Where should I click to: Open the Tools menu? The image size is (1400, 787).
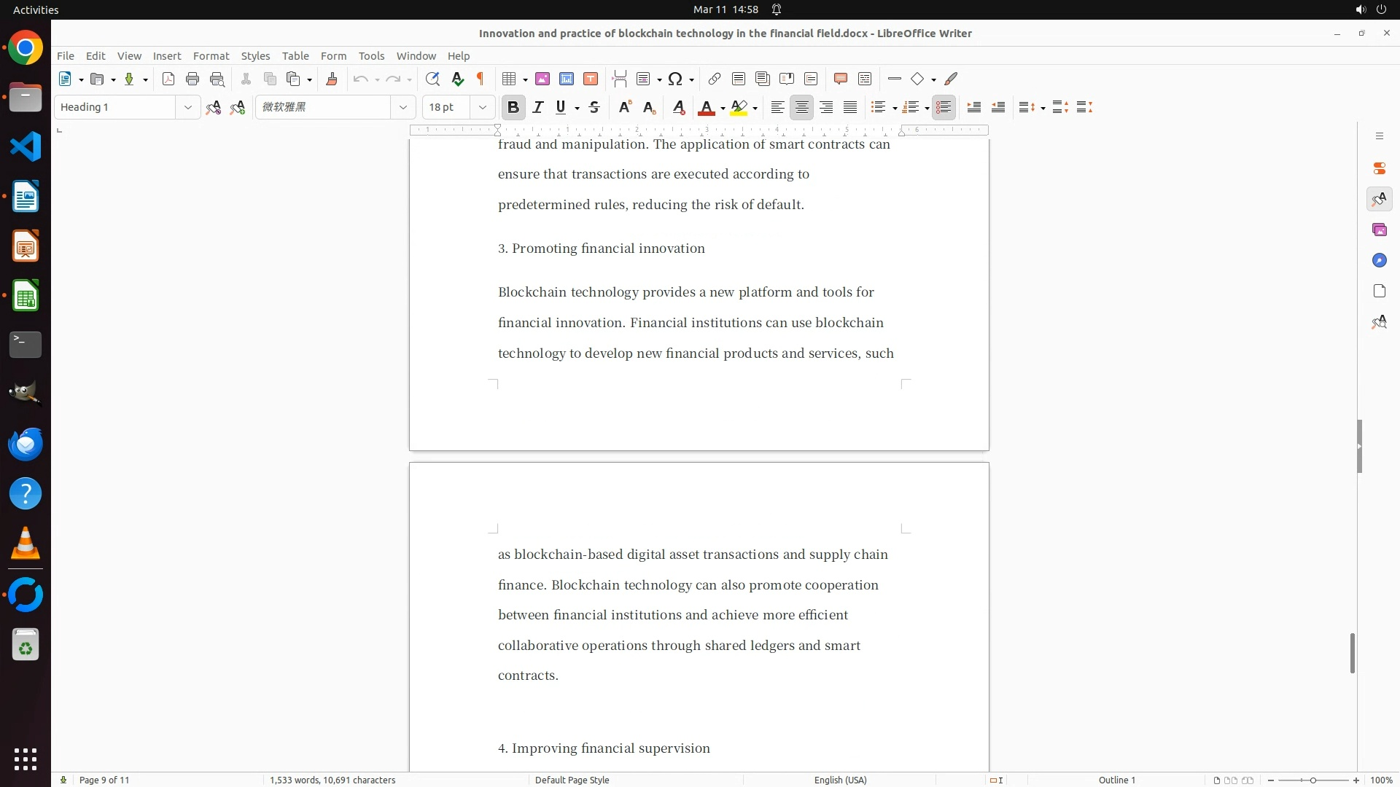click(371, 56)
